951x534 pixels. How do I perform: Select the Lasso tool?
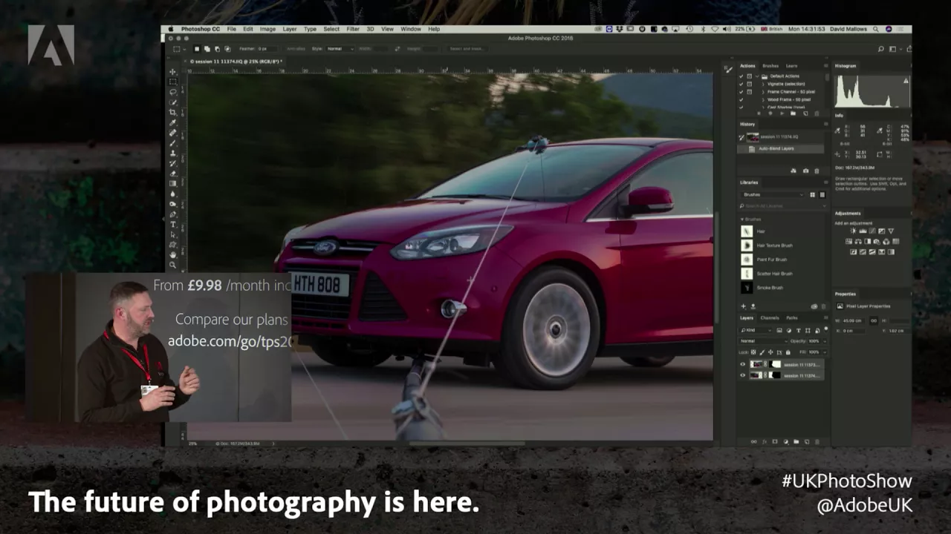173,93
